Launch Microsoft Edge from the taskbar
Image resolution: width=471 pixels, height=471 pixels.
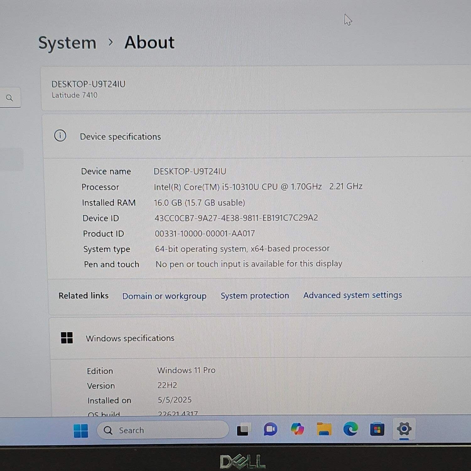click(x=350, y=429)
